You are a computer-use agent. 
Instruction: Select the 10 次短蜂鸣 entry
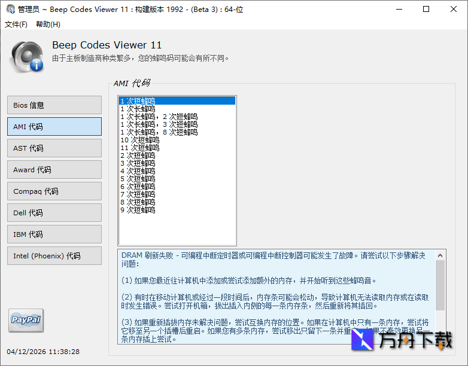tap(177, 139)
